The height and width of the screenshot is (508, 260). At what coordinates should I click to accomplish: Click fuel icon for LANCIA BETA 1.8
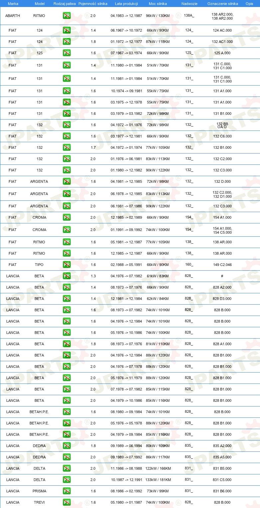(67, 344)
